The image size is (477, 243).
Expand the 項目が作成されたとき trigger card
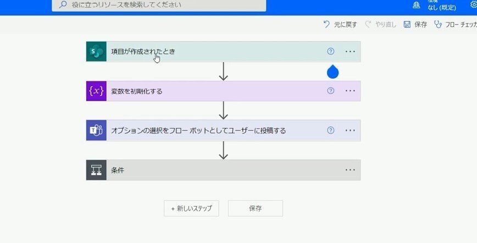(x=223, y=52)
